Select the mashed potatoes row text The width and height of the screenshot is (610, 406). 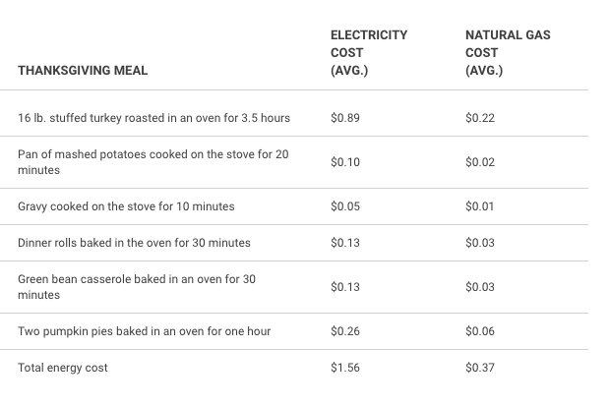152,162
